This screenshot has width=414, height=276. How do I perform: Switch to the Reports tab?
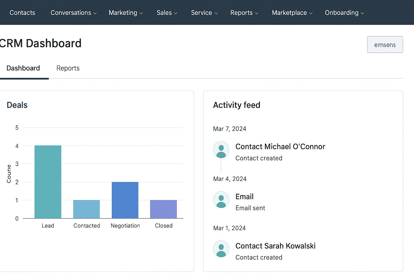68,68
